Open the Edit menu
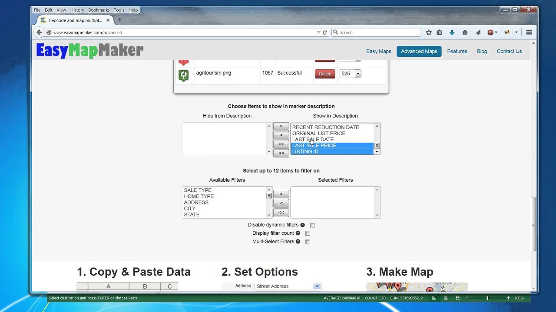Image resolution: width=556 pixels, height=312 pixels. pyautogui.click(x=49, y=10)
